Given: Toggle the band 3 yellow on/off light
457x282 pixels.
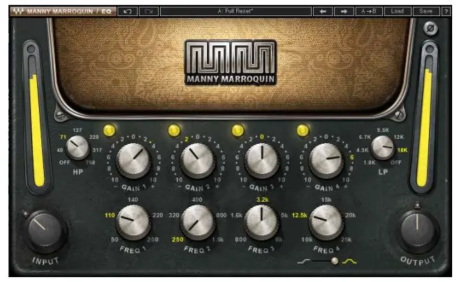Looking at the screenshot, I should (238, 130).
